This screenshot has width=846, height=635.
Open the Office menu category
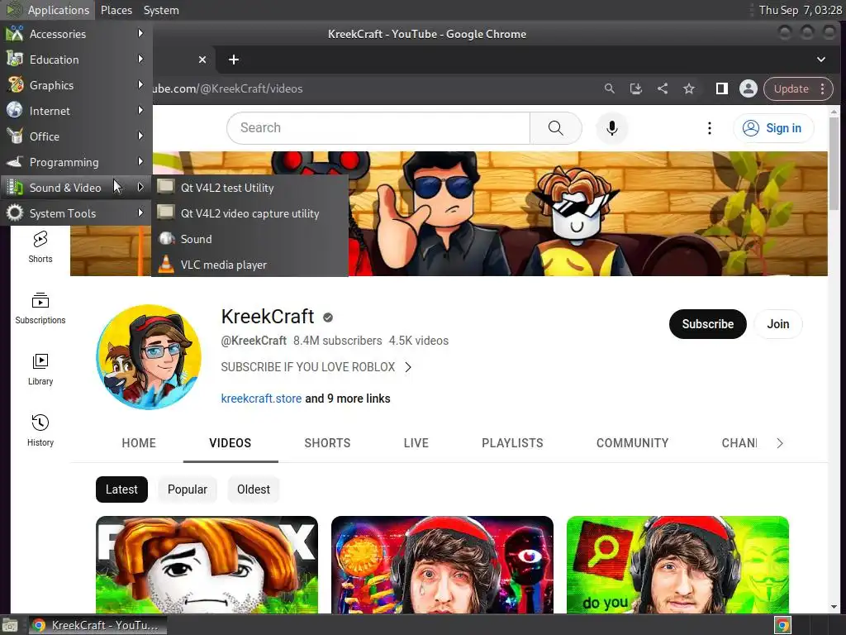[x=76, y=136]
